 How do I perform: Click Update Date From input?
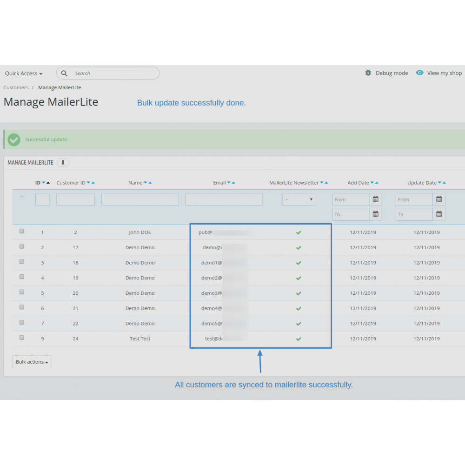[414, 199]
